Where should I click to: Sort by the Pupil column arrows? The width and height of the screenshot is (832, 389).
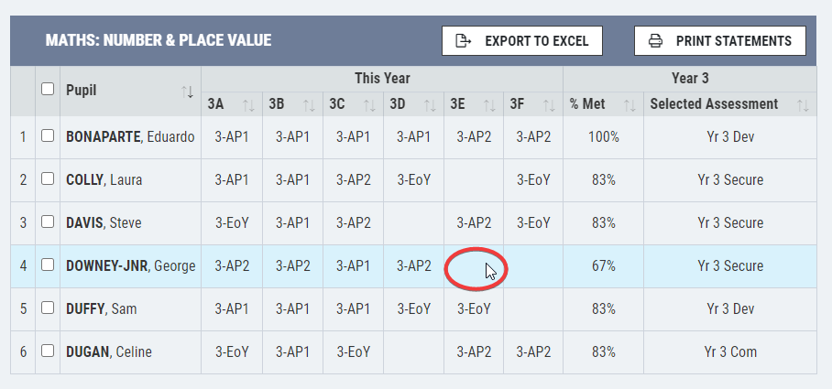pyautogui.click(x=187, y=92)
